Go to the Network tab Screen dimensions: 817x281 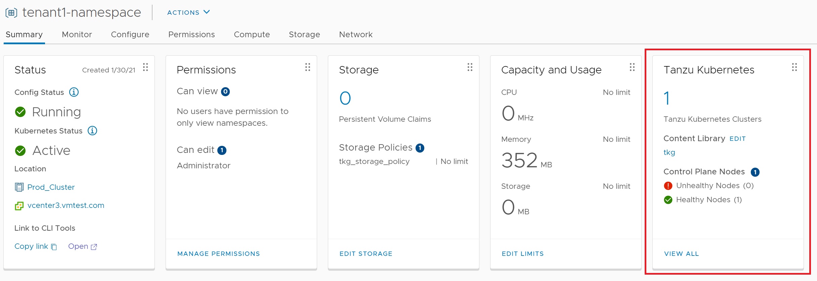pos(356,35)
